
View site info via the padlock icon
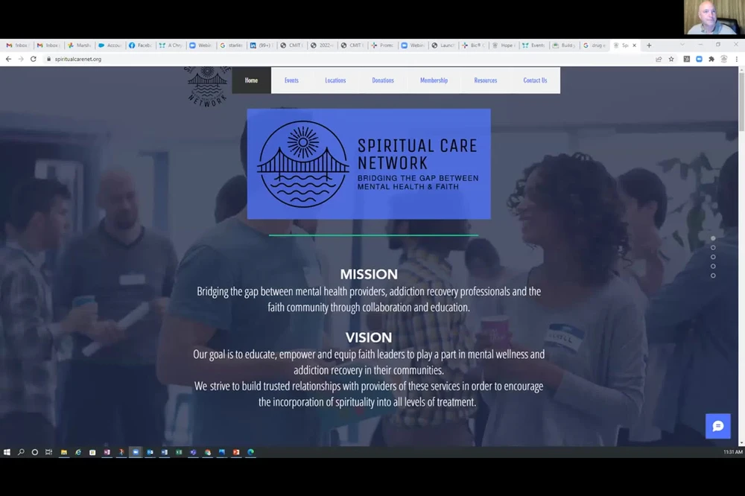pos(48,59)
